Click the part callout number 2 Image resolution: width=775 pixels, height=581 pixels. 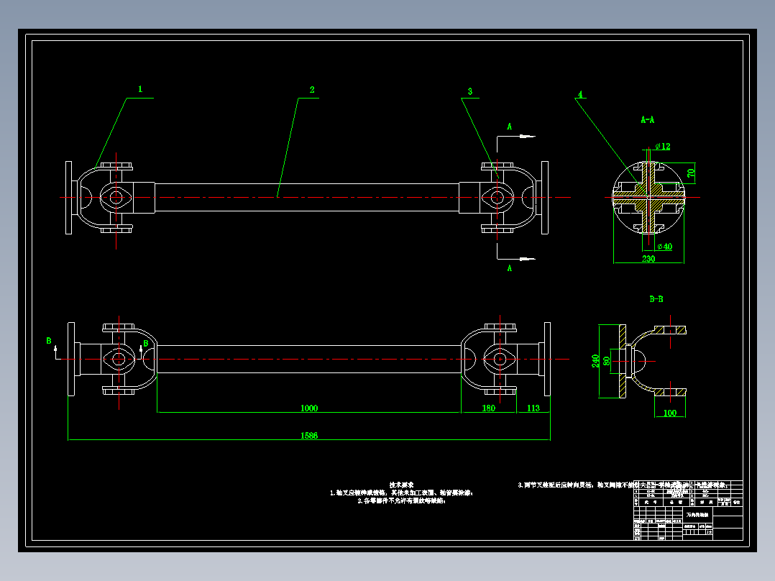pos(312,89)
